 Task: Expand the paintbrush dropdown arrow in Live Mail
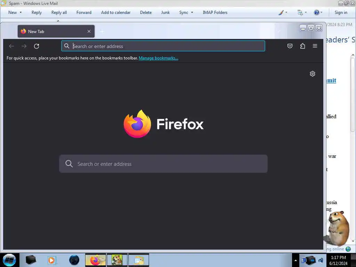coord(286,13)
